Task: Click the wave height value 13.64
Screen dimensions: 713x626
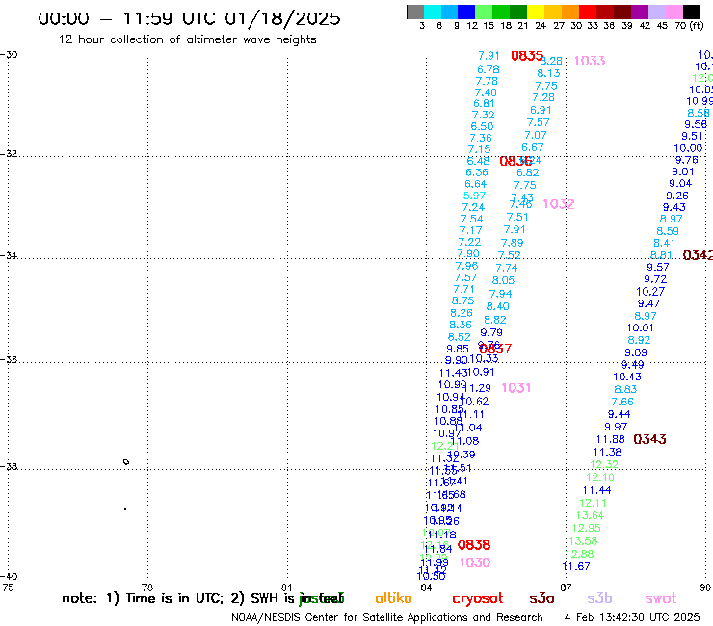Action: tap(590, 515)
